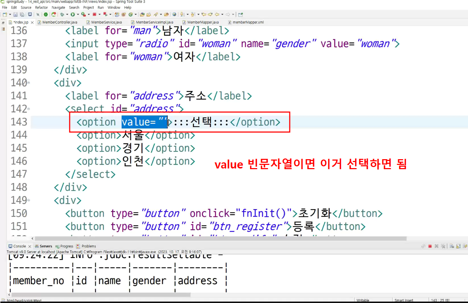The image size is (468, 303).
Task: Click the red Stop toolbar icon
Action: (94, 15)
